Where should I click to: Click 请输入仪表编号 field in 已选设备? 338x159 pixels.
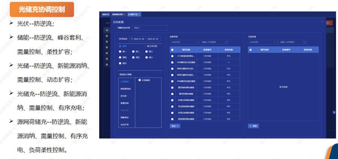coord(292,42)
